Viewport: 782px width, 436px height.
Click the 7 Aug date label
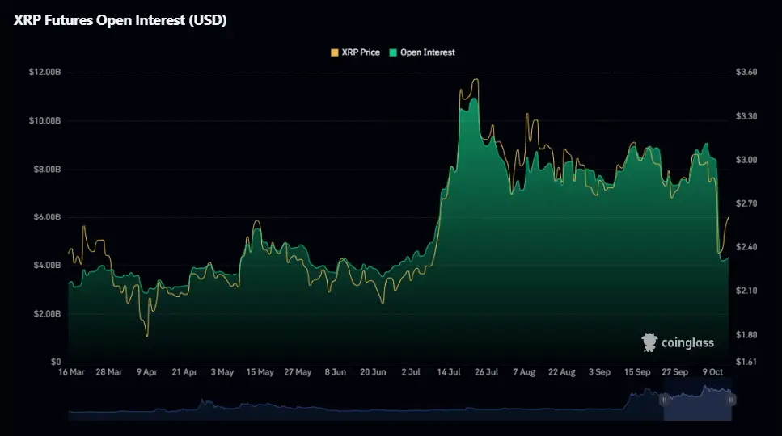click(x=524, y=371)
